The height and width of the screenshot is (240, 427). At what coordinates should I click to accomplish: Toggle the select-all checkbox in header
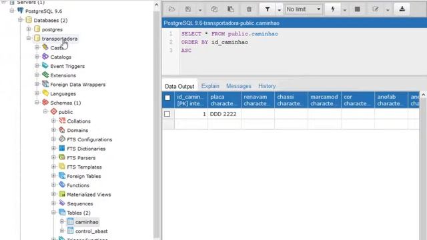167,98
